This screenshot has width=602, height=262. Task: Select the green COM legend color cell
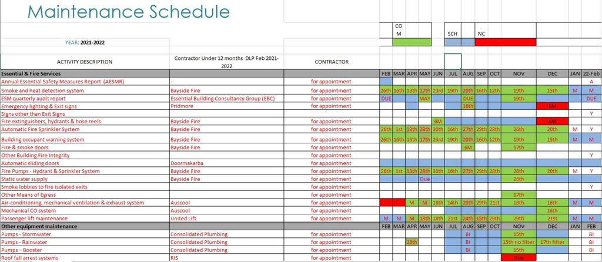[x=412, y=42]
